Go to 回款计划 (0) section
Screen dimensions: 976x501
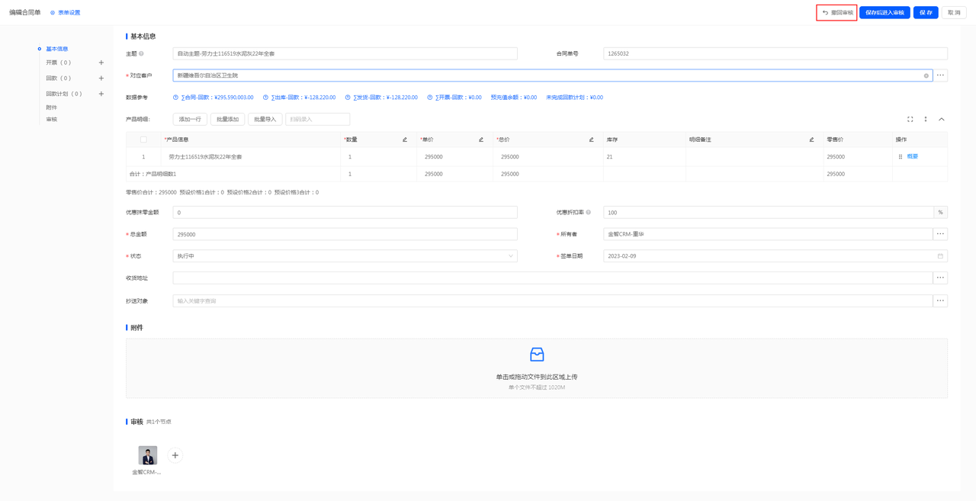64,94
